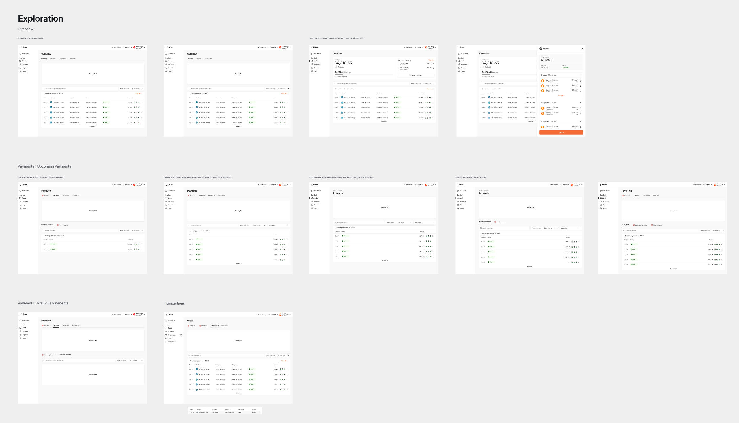Screen dimensions: 739x423
Task: Click the Brex logo in the top bar
Action: click(x=23, y=47)
